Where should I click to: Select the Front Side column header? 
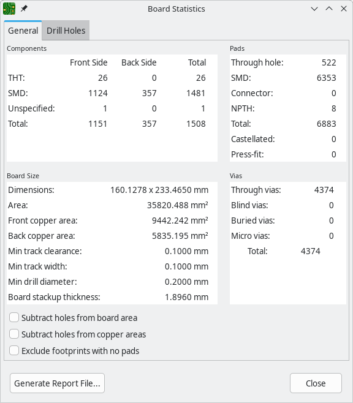89,62
